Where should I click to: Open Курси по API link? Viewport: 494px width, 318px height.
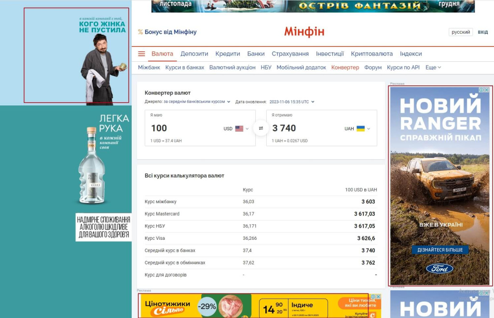[403, 68]
